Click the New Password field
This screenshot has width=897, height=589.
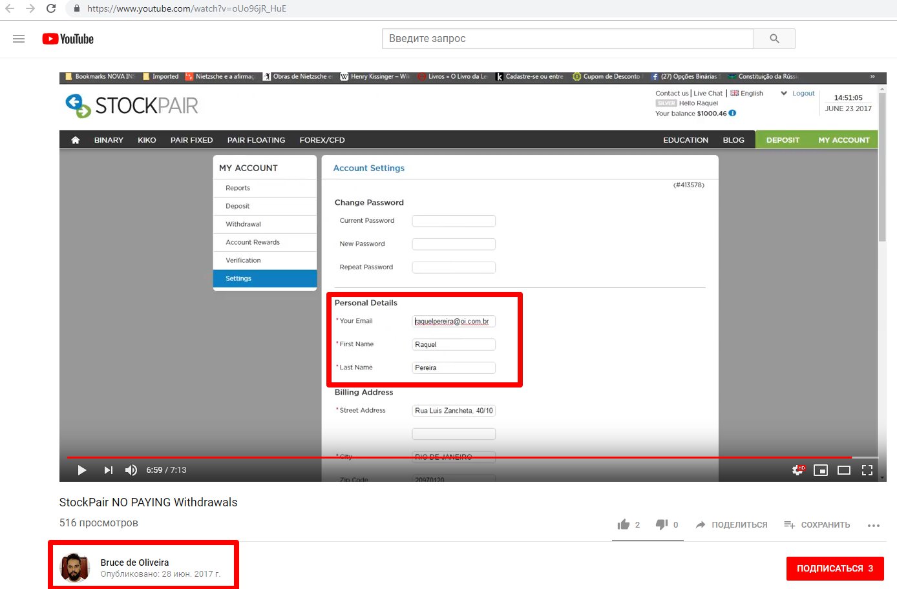(x=454, y=244)
